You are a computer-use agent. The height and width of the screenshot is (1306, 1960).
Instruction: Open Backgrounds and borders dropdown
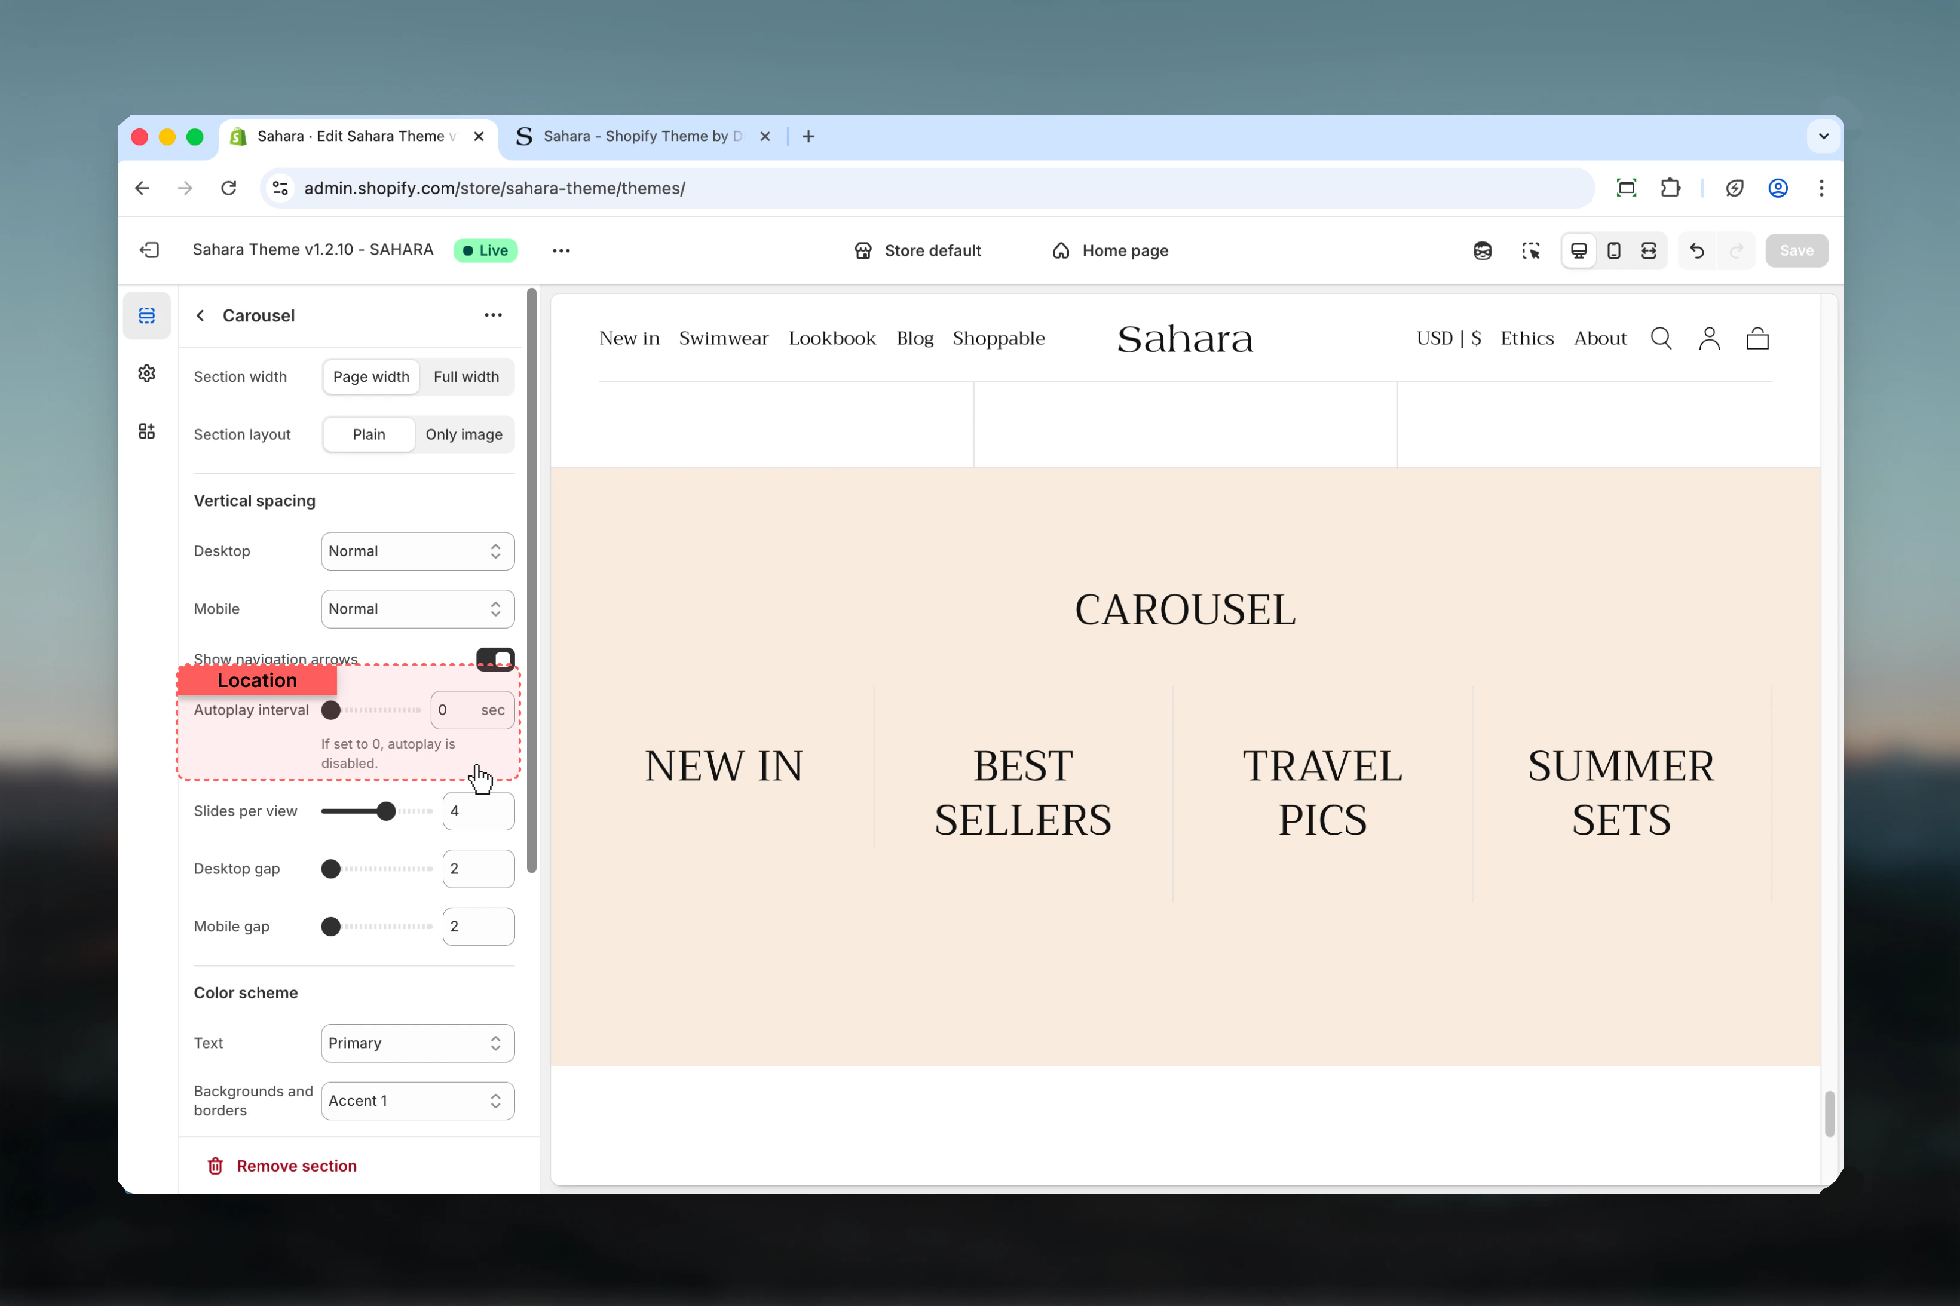(x=417, y=1100)
